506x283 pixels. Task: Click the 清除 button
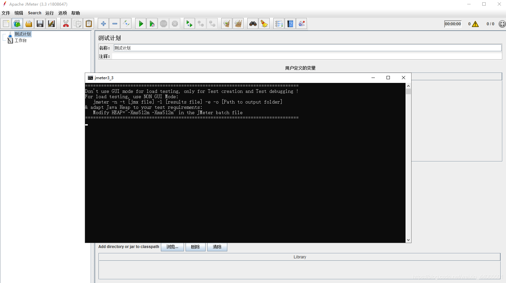(x=217, y=247)
